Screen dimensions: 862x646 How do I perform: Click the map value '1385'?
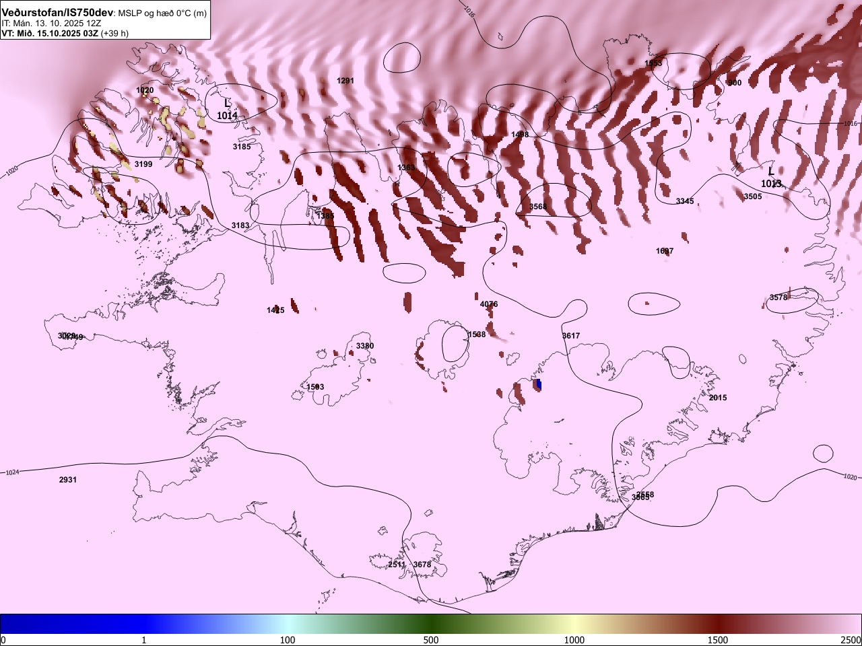325,216
